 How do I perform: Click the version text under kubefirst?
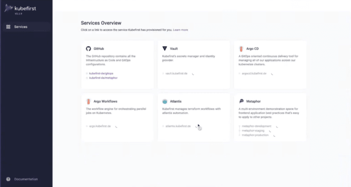tap(18, 14)
